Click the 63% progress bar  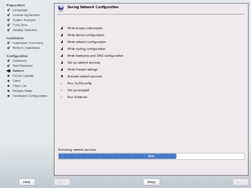[x=151, y=156]
